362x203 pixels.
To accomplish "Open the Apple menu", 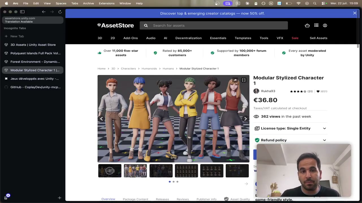I will (6, 3).
